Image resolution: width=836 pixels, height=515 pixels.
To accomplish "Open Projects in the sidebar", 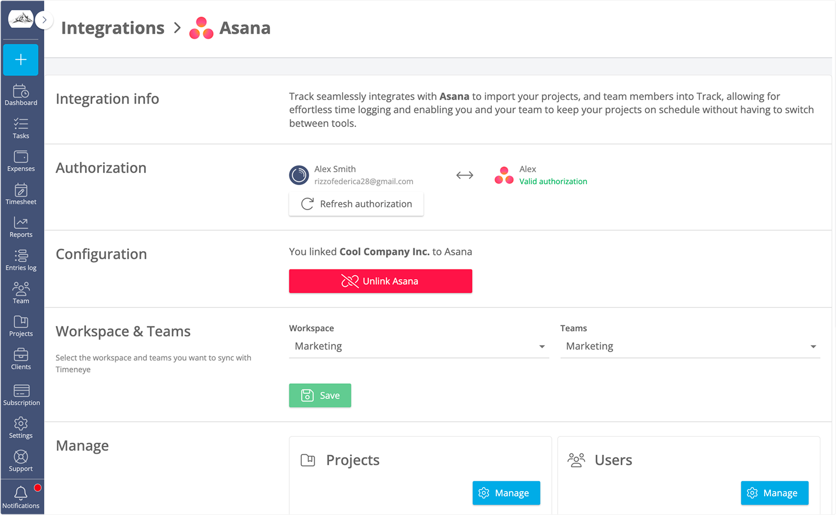I will point(21,327).
